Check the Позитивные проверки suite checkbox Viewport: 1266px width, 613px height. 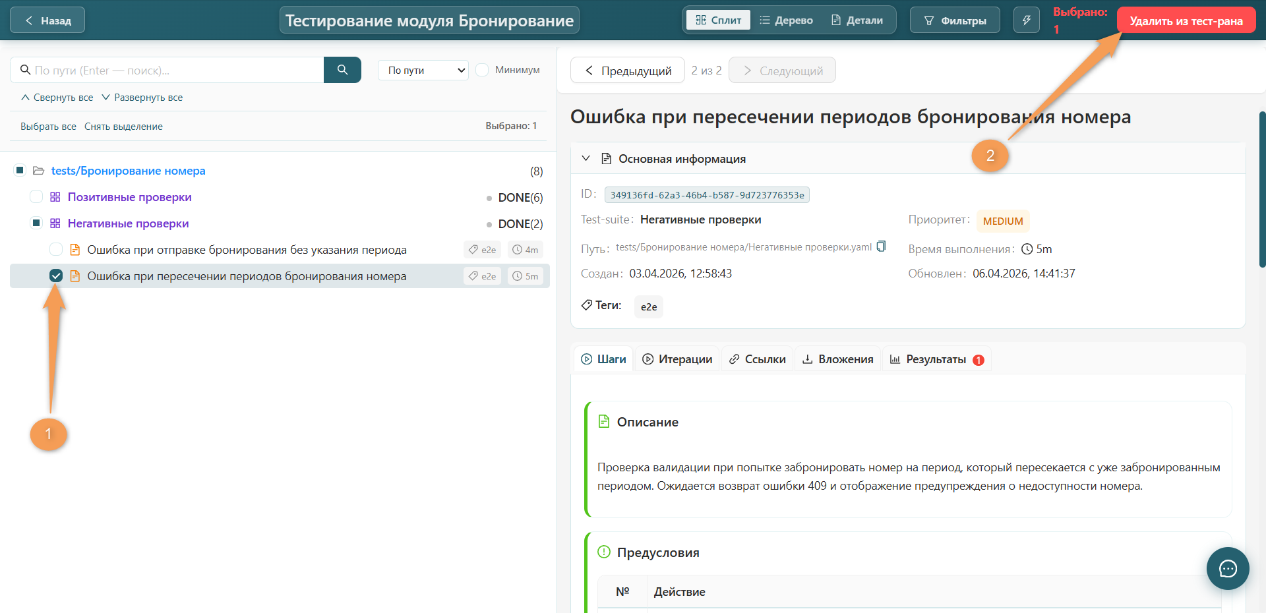36,197
